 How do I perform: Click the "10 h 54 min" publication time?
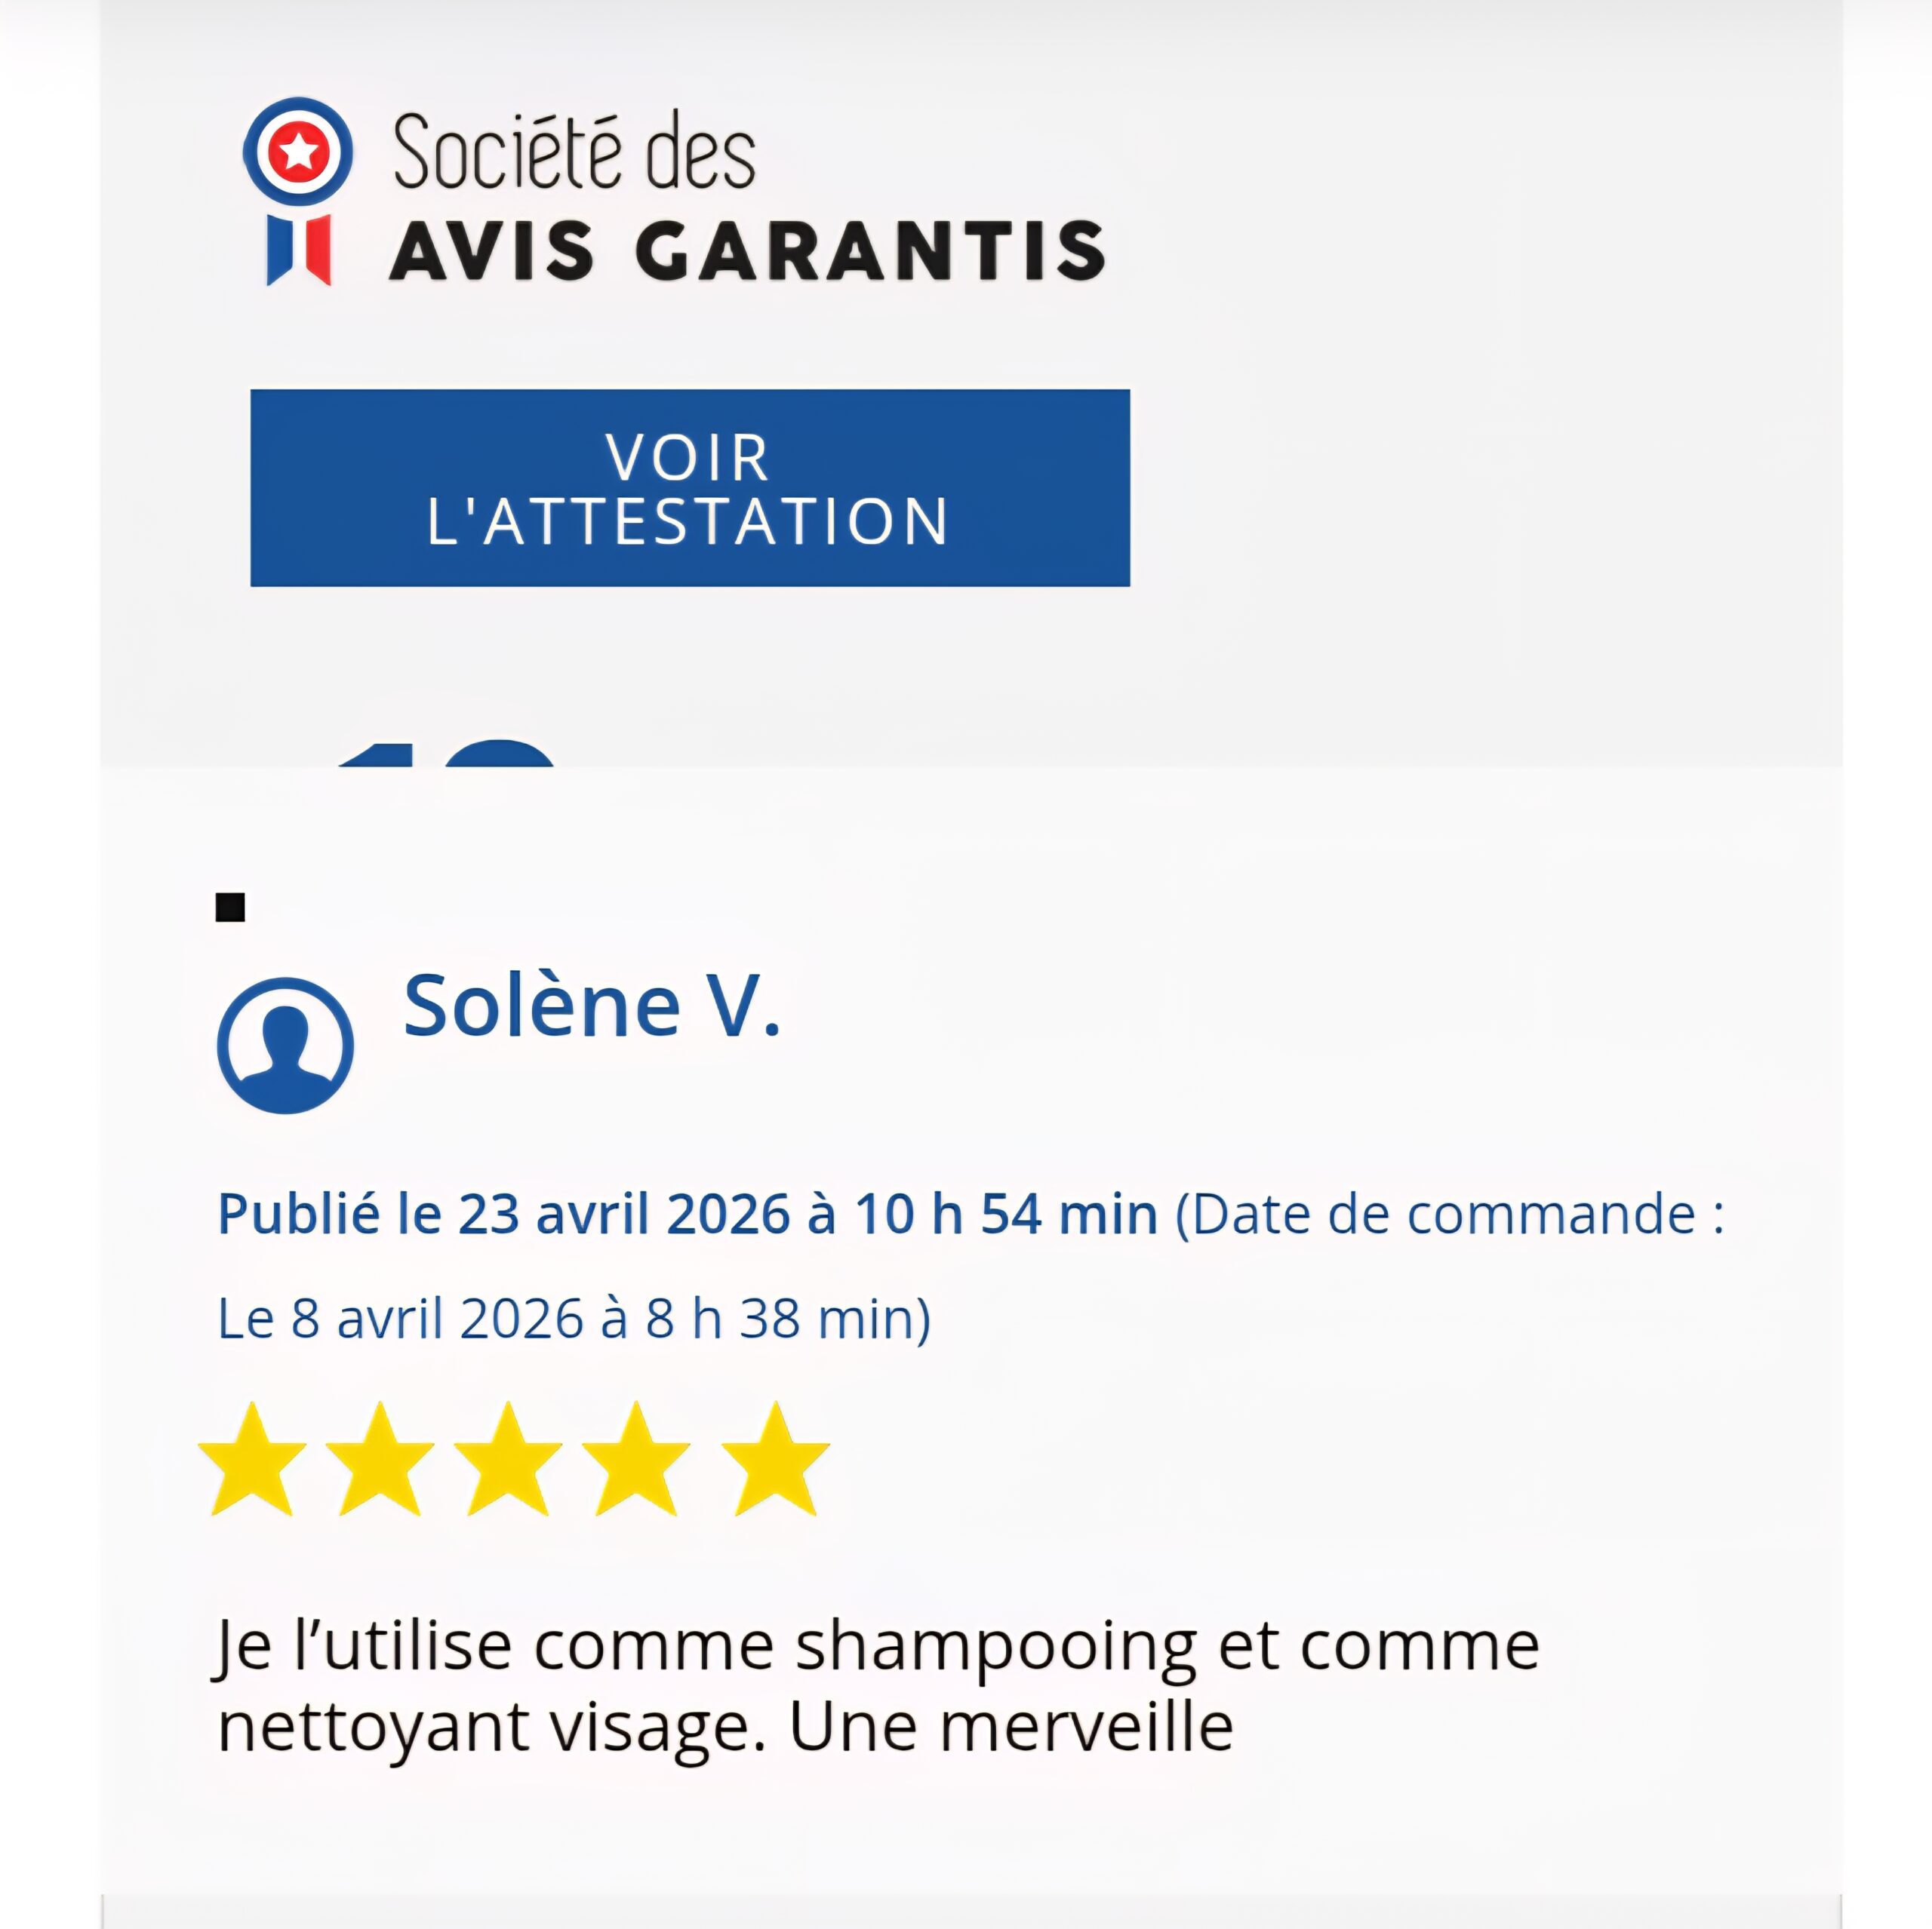click(x=1005, y=1215)
